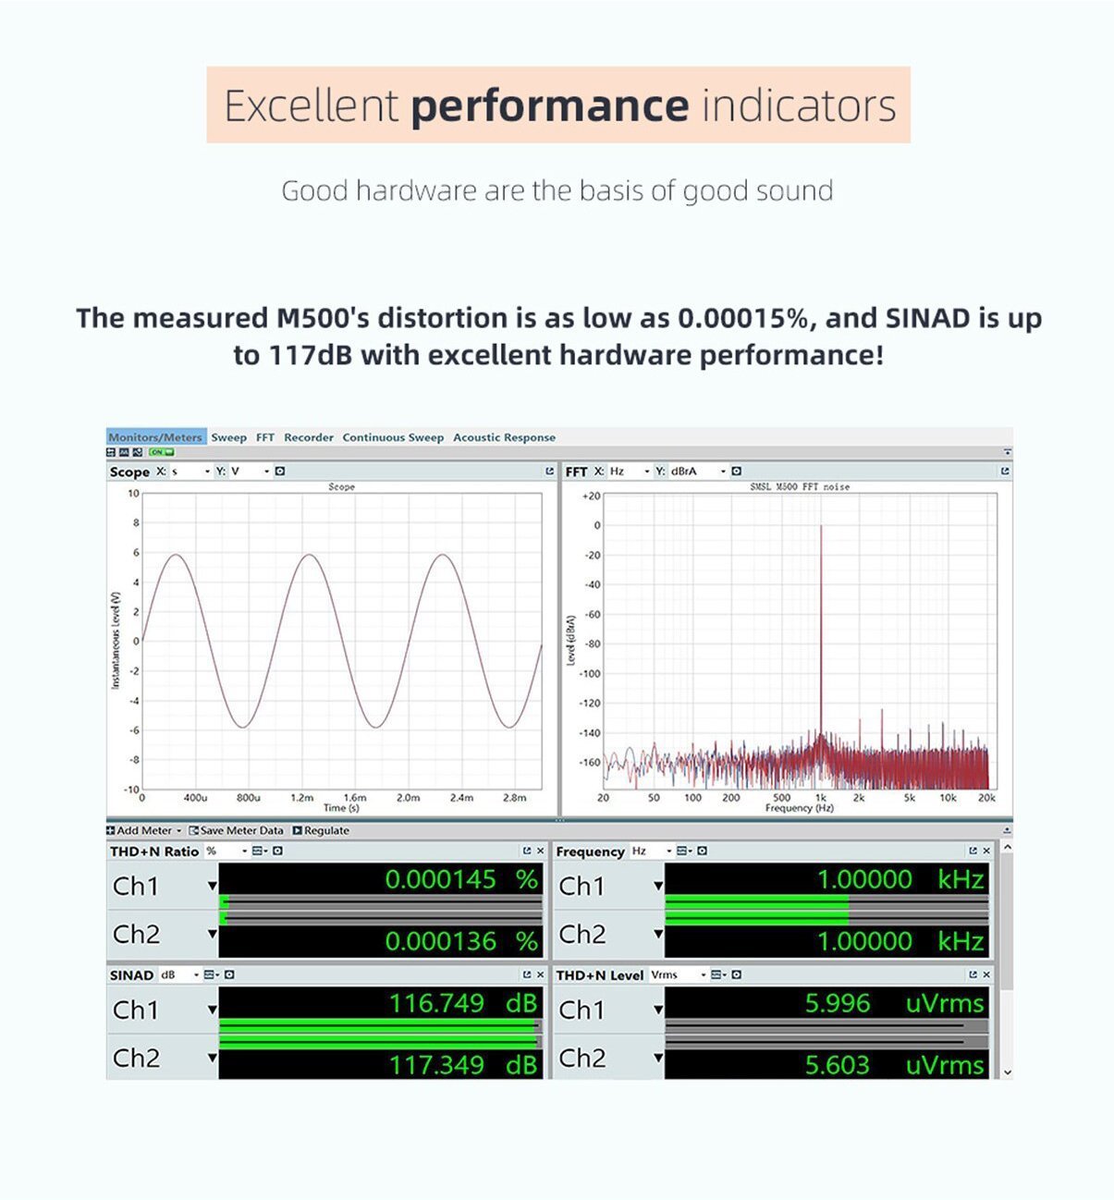Undock the Frequency meter panel
The image size is (1114, 1200).
973,851
